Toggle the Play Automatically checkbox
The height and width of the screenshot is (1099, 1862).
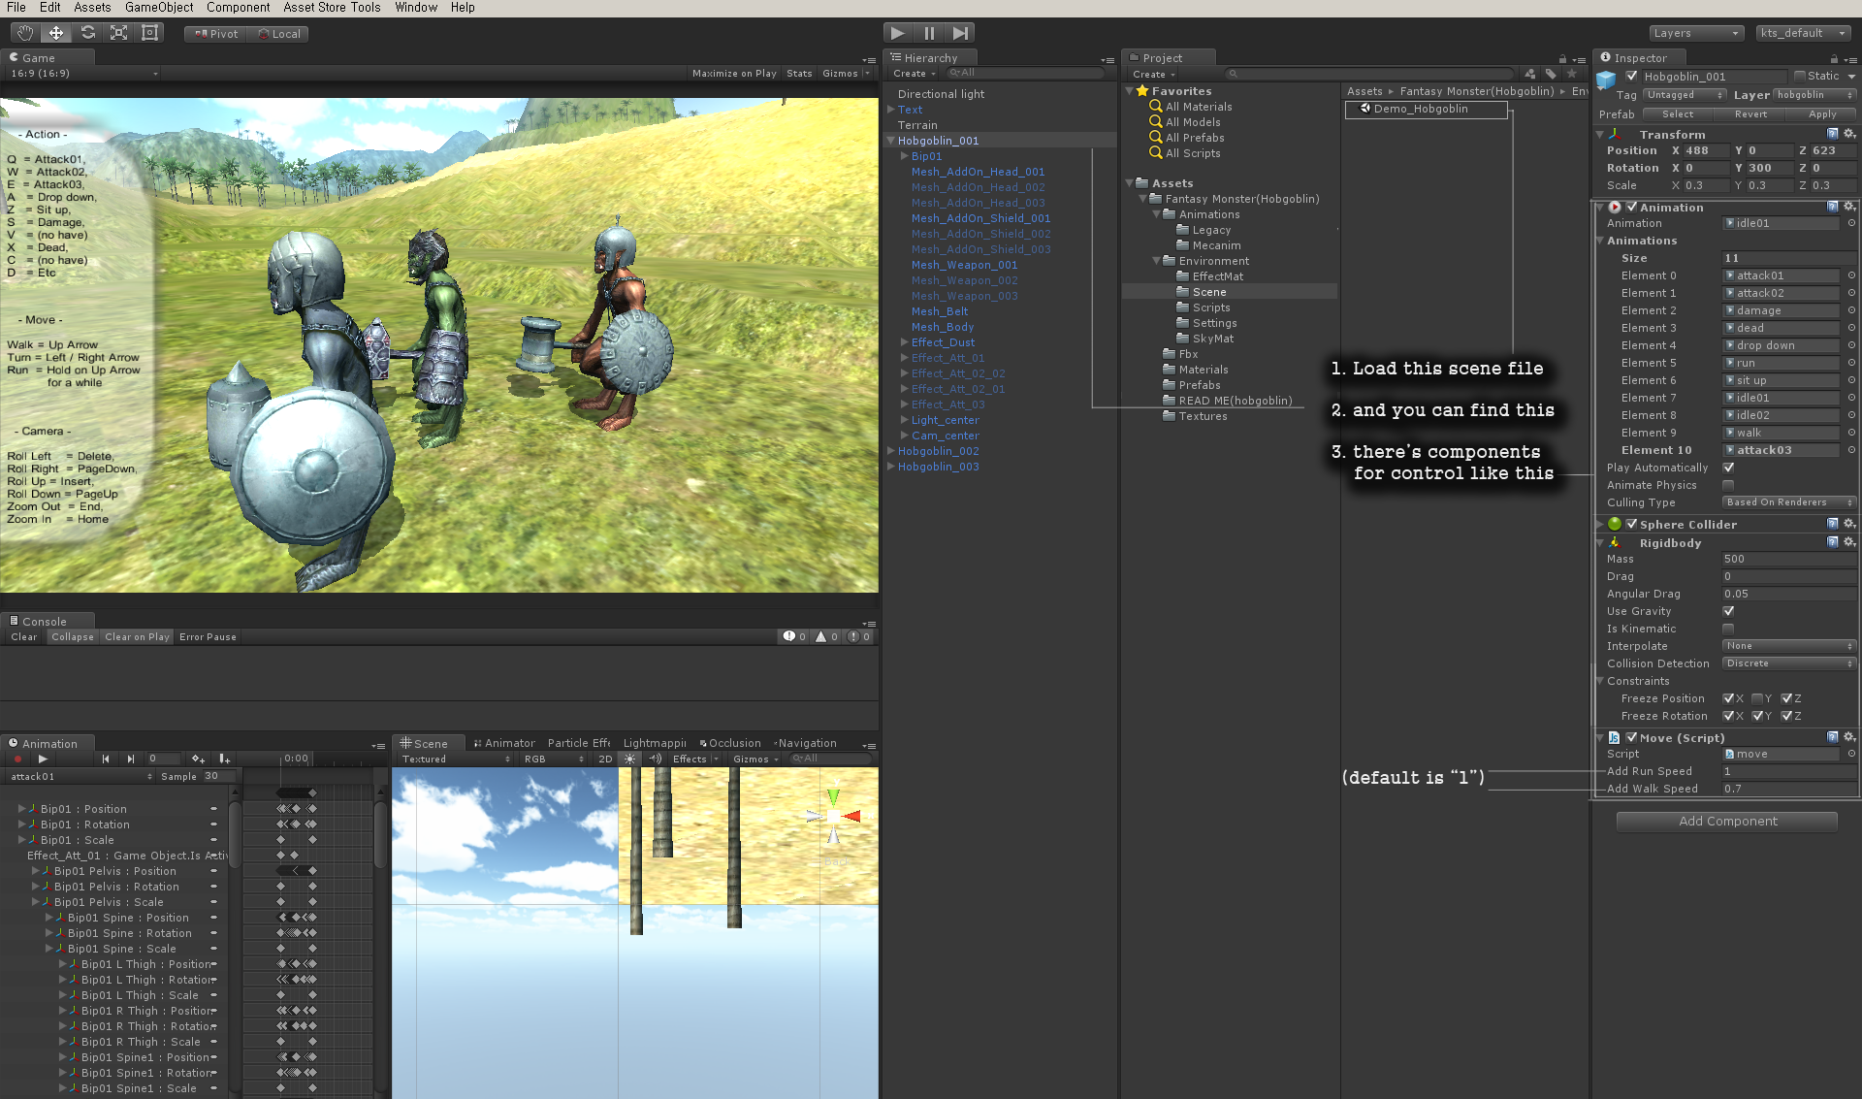tap(1728, 468)
